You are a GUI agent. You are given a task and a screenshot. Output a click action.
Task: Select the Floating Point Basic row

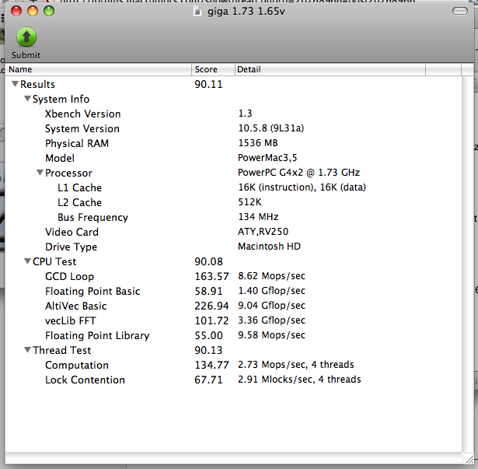(233, 291)
